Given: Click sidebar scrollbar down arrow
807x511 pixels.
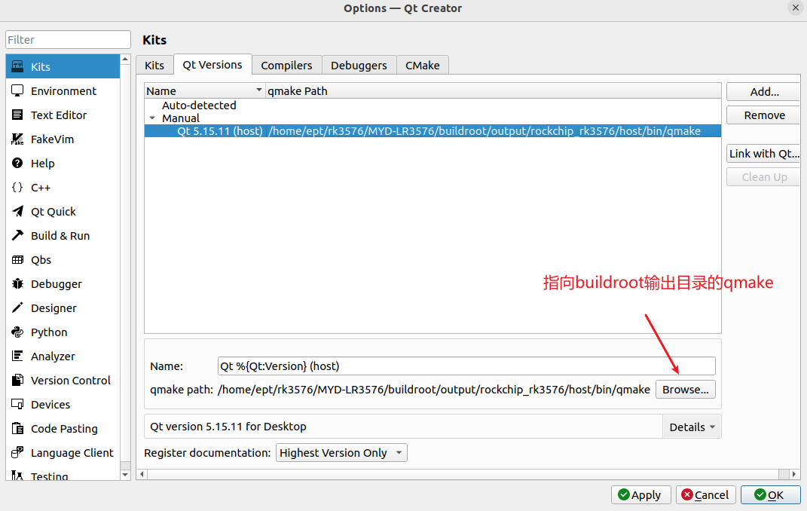Looking at the screenshot, I should [125, 475].
